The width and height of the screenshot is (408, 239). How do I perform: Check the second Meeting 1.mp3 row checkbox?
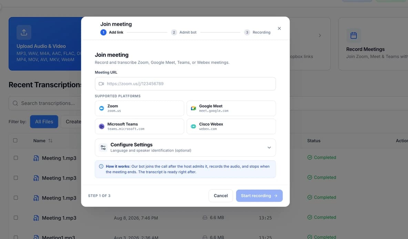[16, 178]
